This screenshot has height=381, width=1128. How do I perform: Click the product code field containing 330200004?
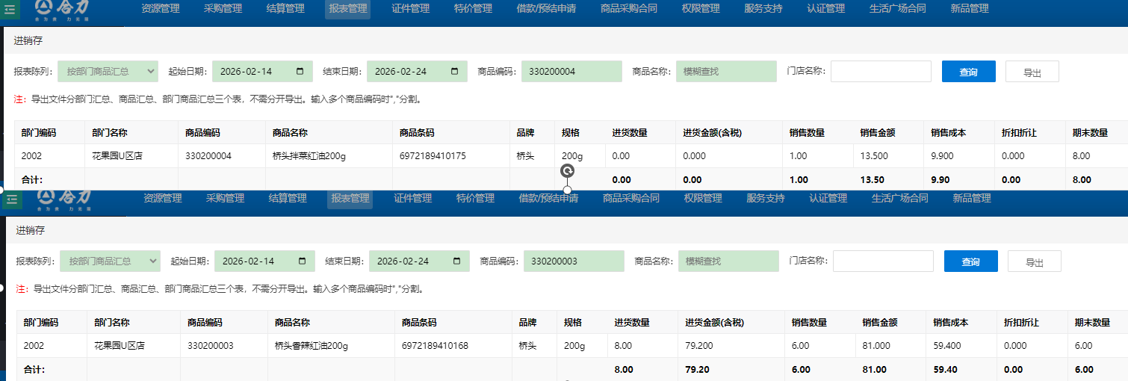point(571,72)
